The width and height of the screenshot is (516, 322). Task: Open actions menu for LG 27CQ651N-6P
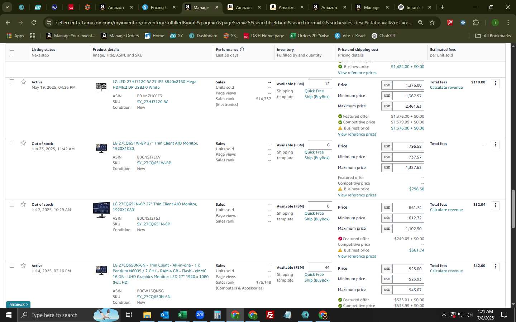coord(495,205)
